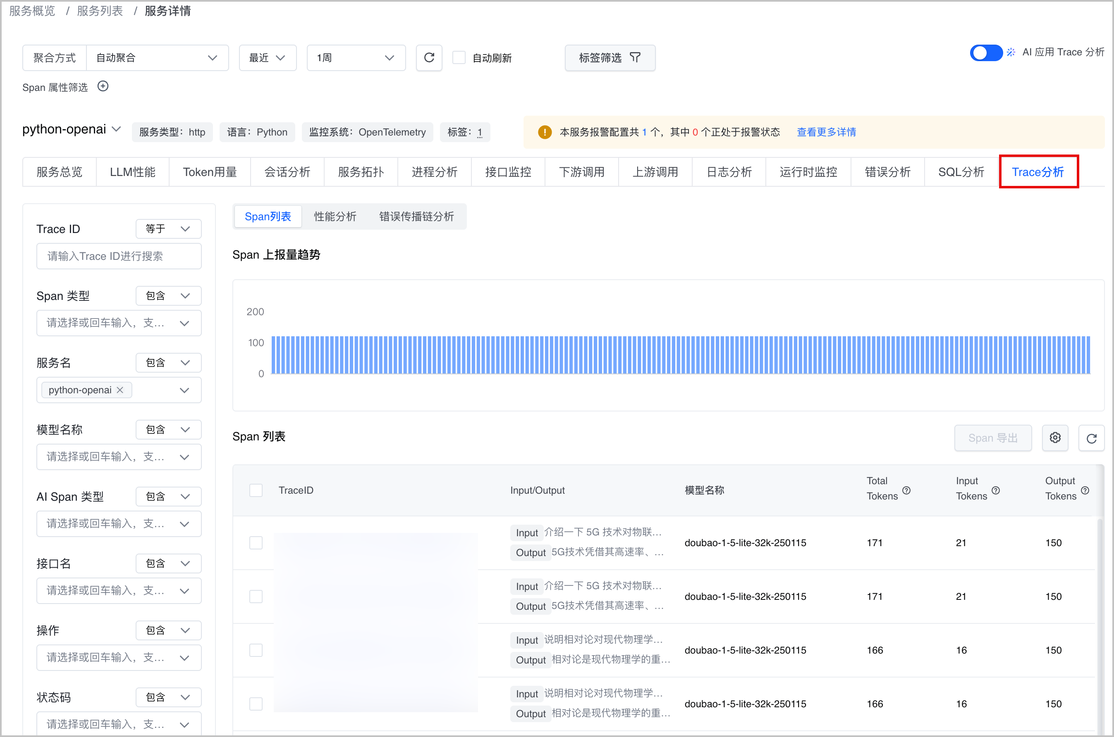Select all rows via TraceID header checkbox
This screenshot has height=737, width=1114.
click(x=256, y=490)
